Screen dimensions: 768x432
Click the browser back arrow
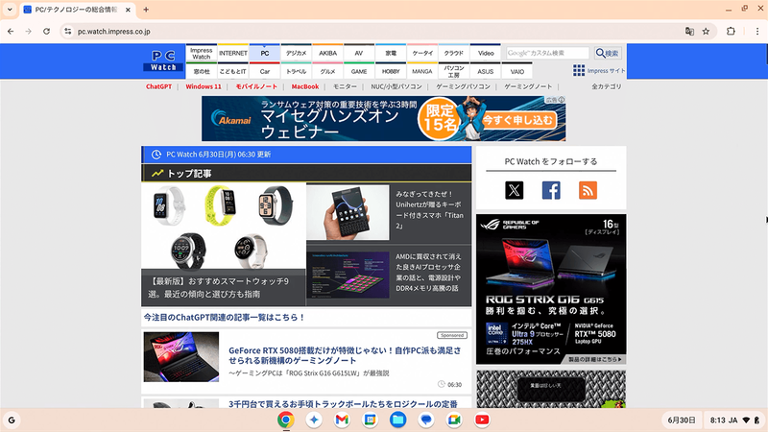(x=11, y=32)
